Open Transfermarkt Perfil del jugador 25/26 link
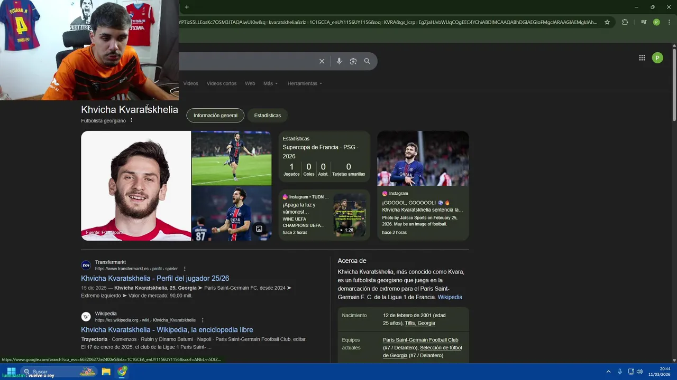 tap(155, 278)
